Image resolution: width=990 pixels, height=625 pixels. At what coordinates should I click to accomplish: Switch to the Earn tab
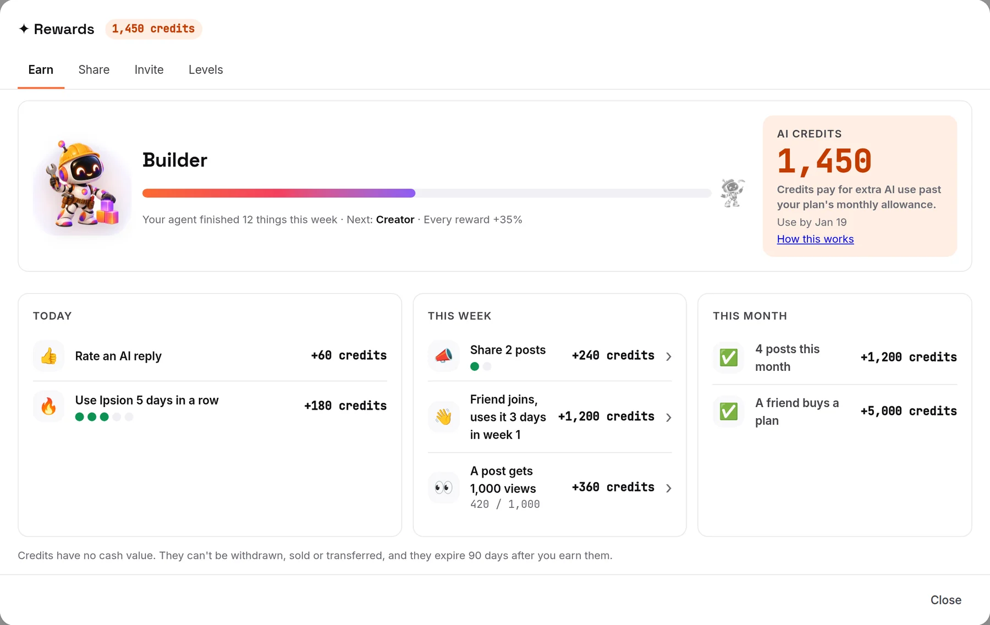pos(41,70)
